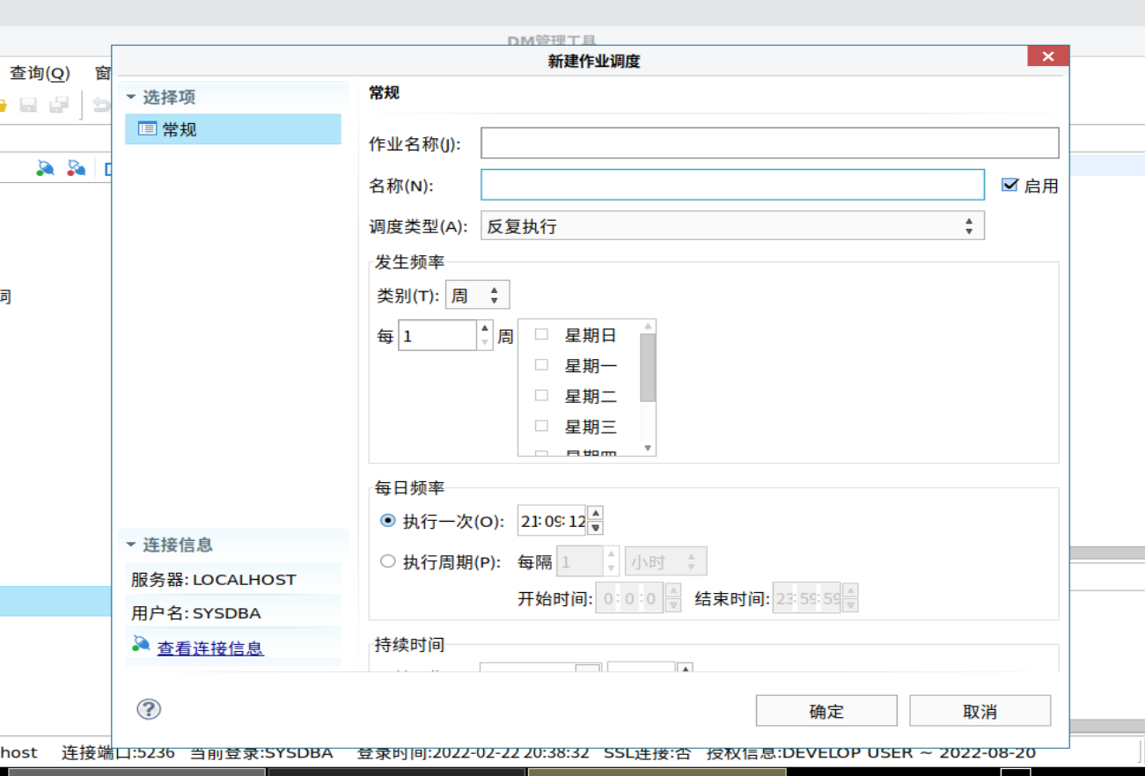Click the 开始时间 field showing 0:0:0
This screenshot has height=776, width=1145.
[x=629, y=598]
